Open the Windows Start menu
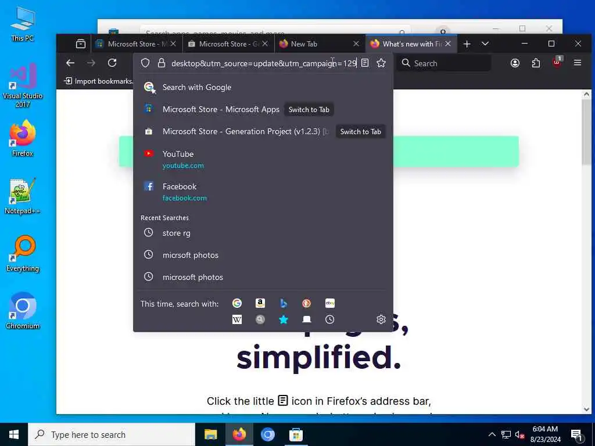Image resolution: width=595 pixels, height=446 pixels. click(14, 434)
